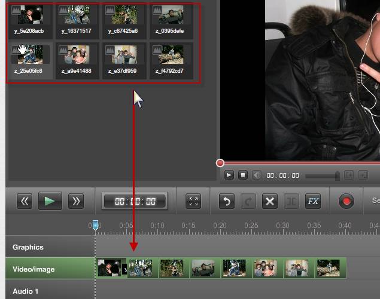Click the fit-to-screen zoom icon

point(193,201)
